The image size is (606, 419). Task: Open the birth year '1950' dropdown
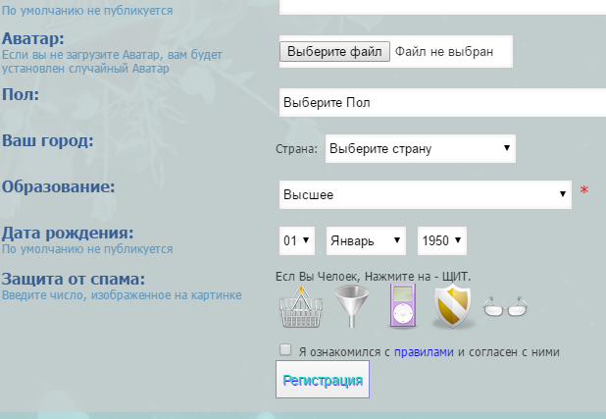pos(442,240)
